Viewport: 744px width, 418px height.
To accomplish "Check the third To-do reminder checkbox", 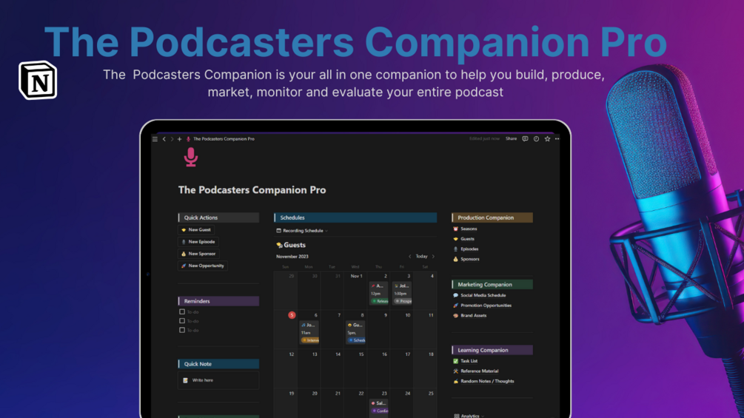I will [182, 330].
